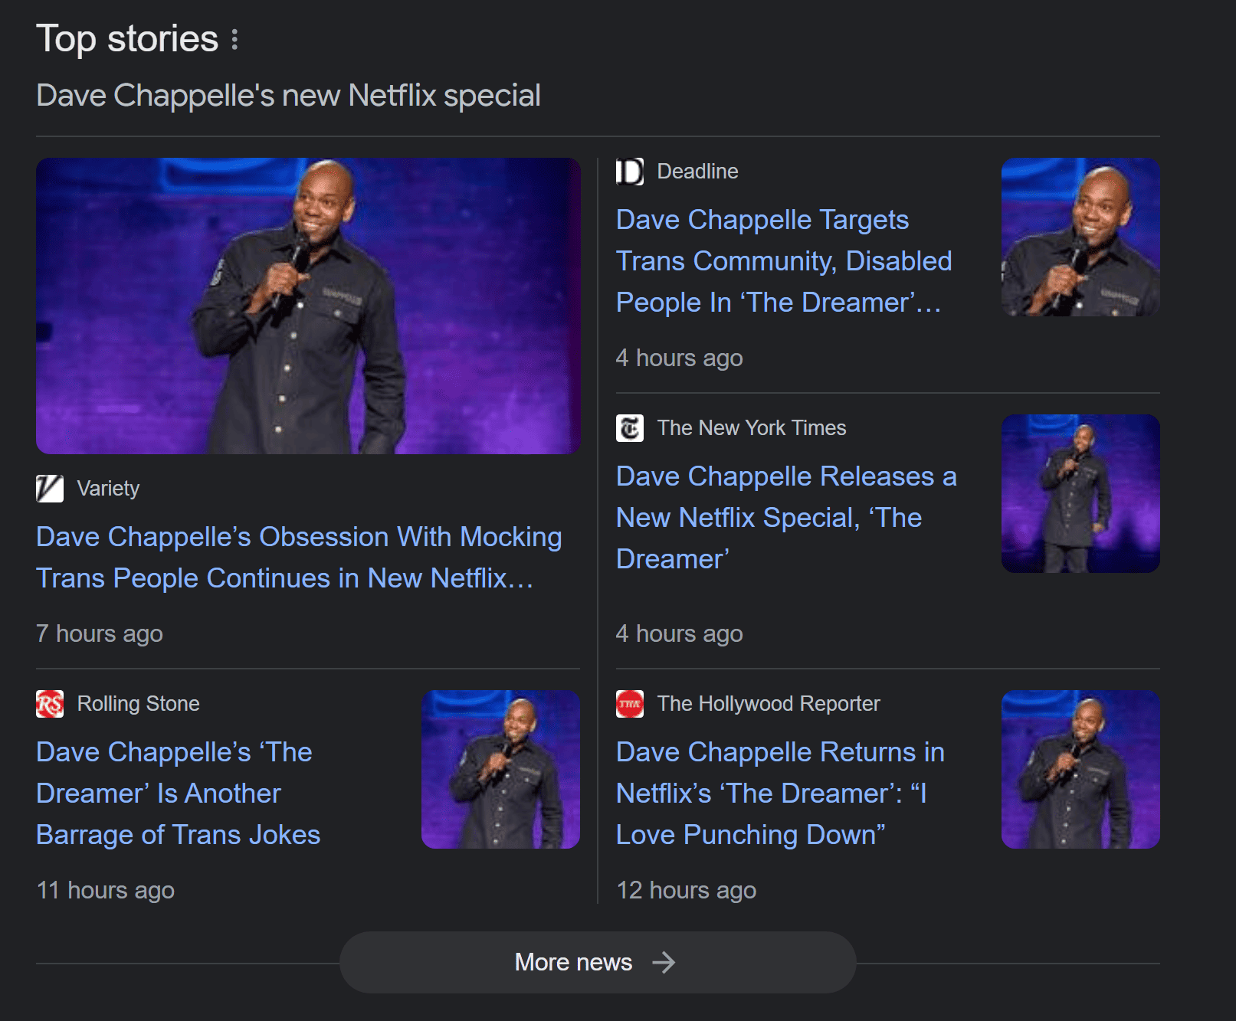Open the Hollywood Reporter story thumbnail
This screenshot has height=1021, width=1236.
[1080, 769]
